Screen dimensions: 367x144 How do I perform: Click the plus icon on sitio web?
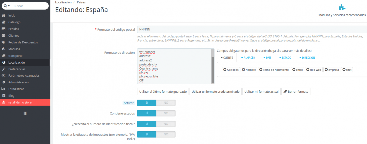[x=308, y=70]
